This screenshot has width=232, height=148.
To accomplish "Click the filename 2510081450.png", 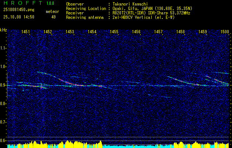I will coord(19,10).
